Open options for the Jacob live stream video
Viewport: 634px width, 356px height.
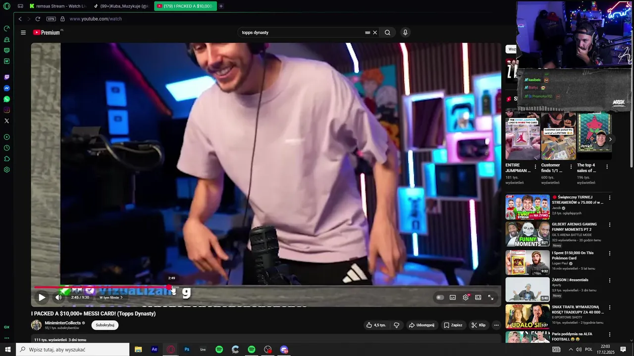point(610,198)
